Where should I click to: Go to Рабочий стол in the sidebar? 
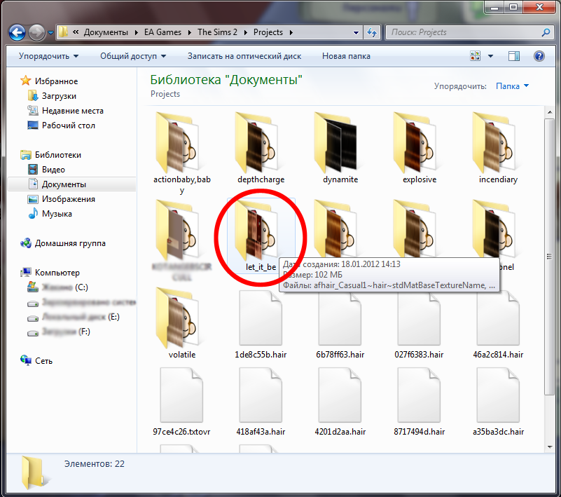(68, 125)
